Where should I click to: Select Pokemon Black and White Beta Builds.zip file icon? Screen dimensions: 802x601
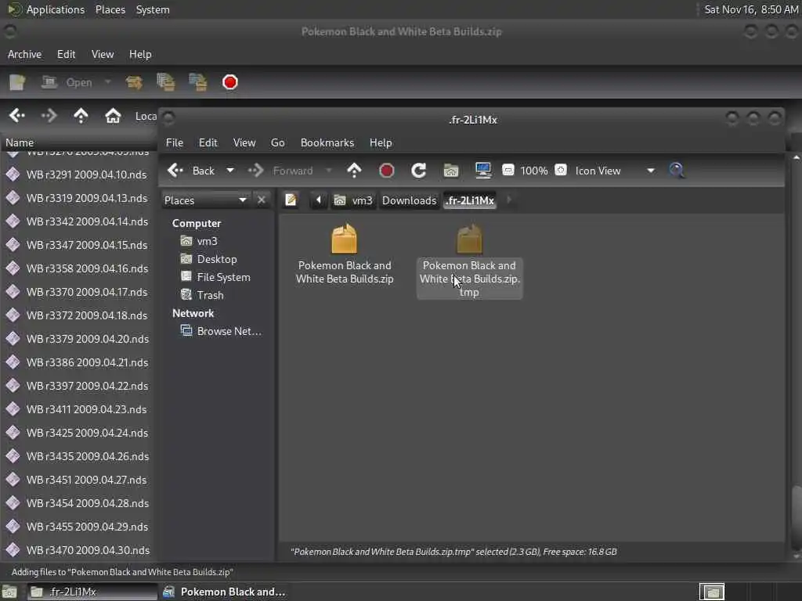345,239
